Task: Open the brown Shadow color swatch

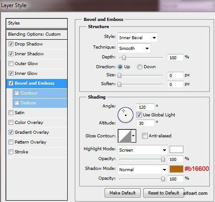Action: pyautogui.click(x=176, y=169)
